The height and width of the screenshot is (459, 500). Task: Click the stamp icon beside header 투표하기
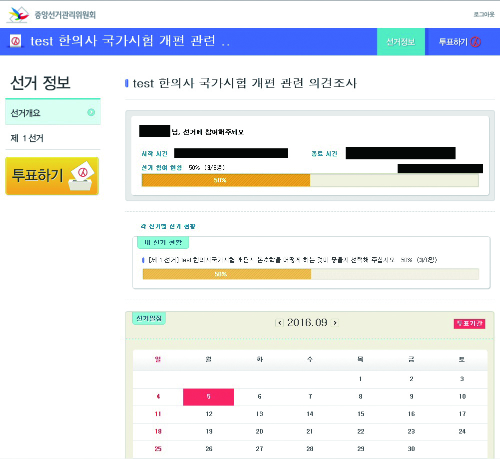pos(476,42)
